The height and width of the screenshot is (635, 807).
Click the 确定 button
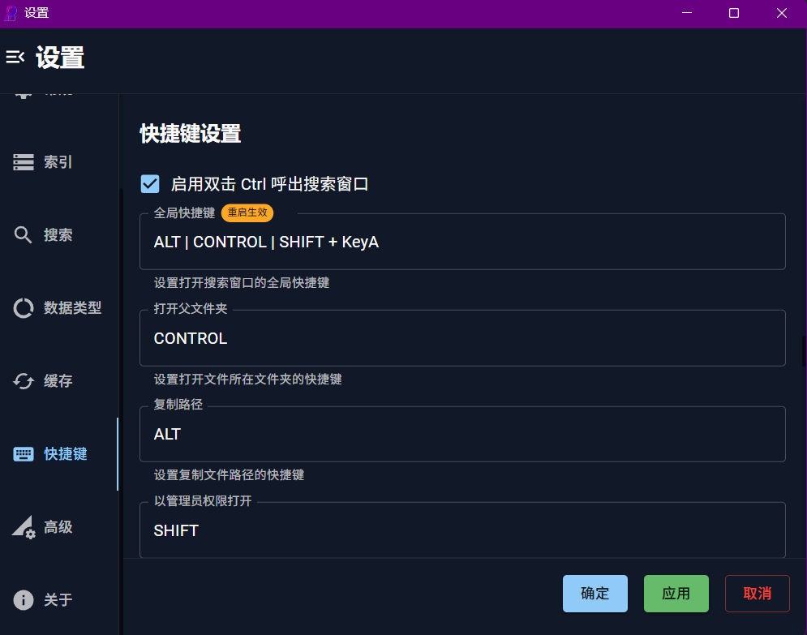(595, 594)
